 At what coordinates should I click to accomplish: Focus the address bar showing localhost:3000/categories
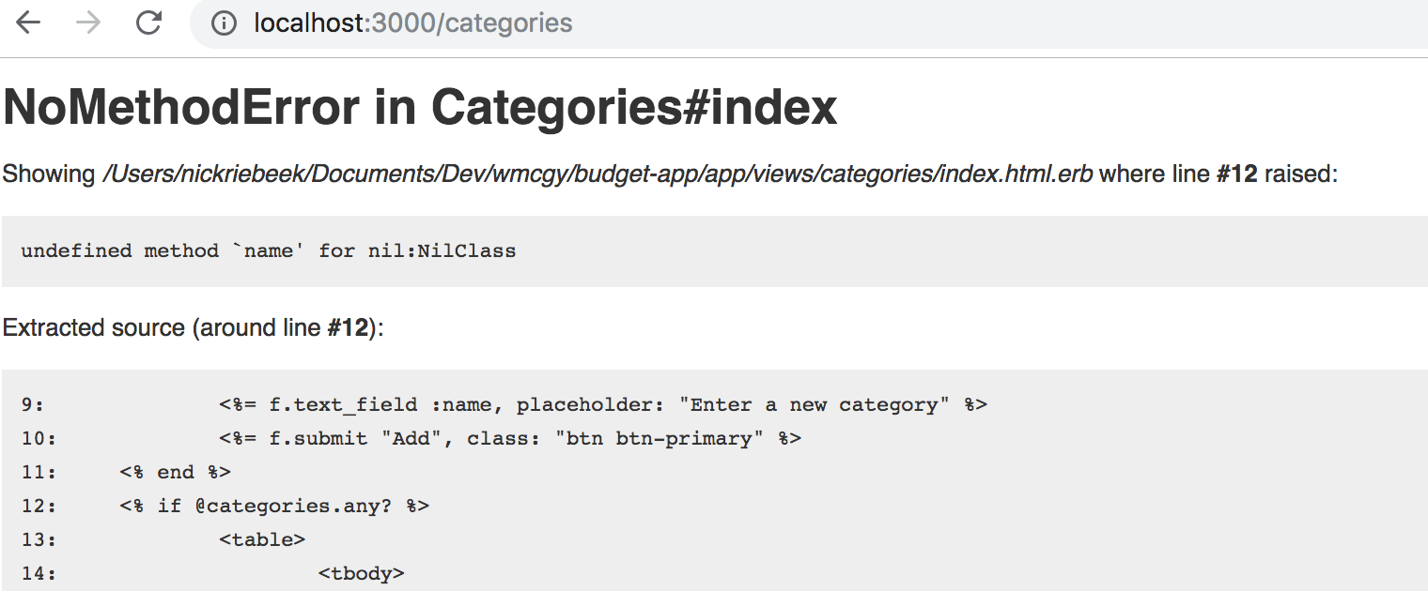[x=808, y=23]
